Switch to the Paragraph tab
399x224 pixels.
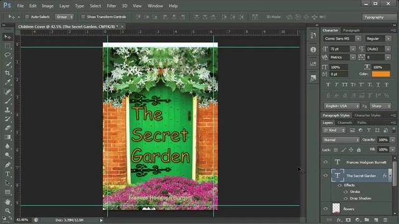[351, 30]
